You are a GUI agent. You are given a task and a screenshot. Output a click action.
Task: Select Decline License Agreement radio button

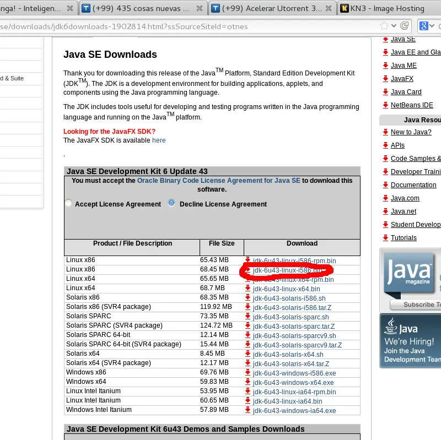pos(171,203)
